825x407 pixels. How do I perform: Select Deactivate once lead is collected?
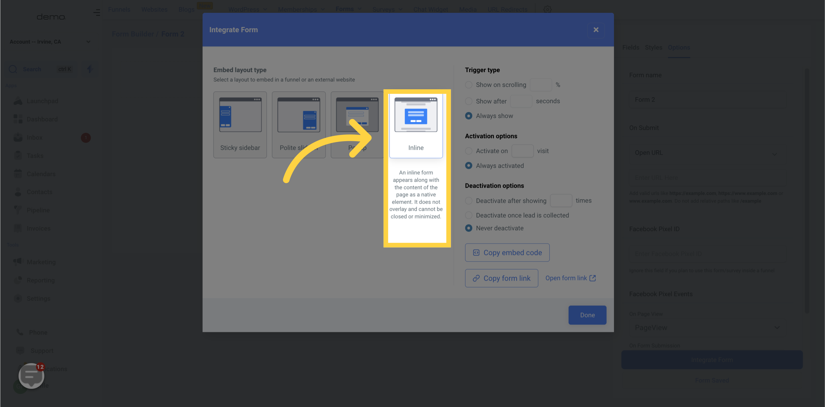click(469, 215)
